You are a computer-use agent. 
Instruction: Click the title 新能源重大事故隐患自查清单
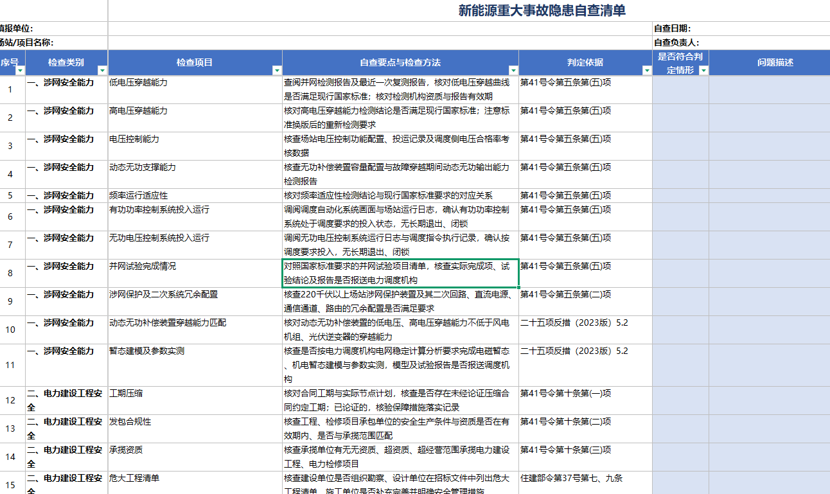542,10
